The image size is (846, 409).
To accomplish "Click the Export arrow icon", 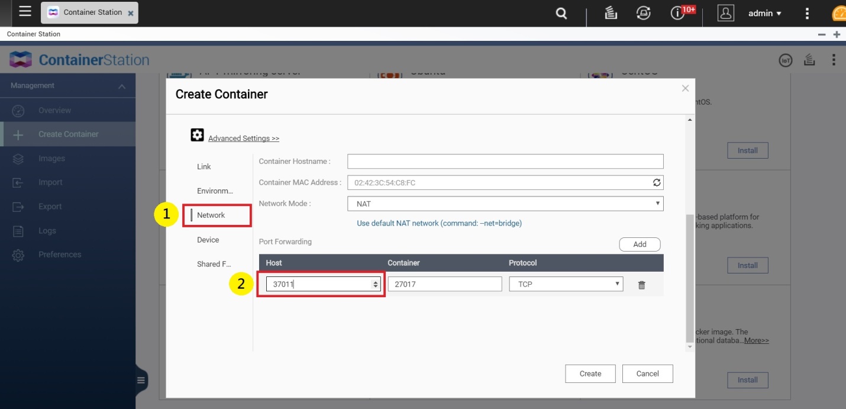I will (18, 207).
